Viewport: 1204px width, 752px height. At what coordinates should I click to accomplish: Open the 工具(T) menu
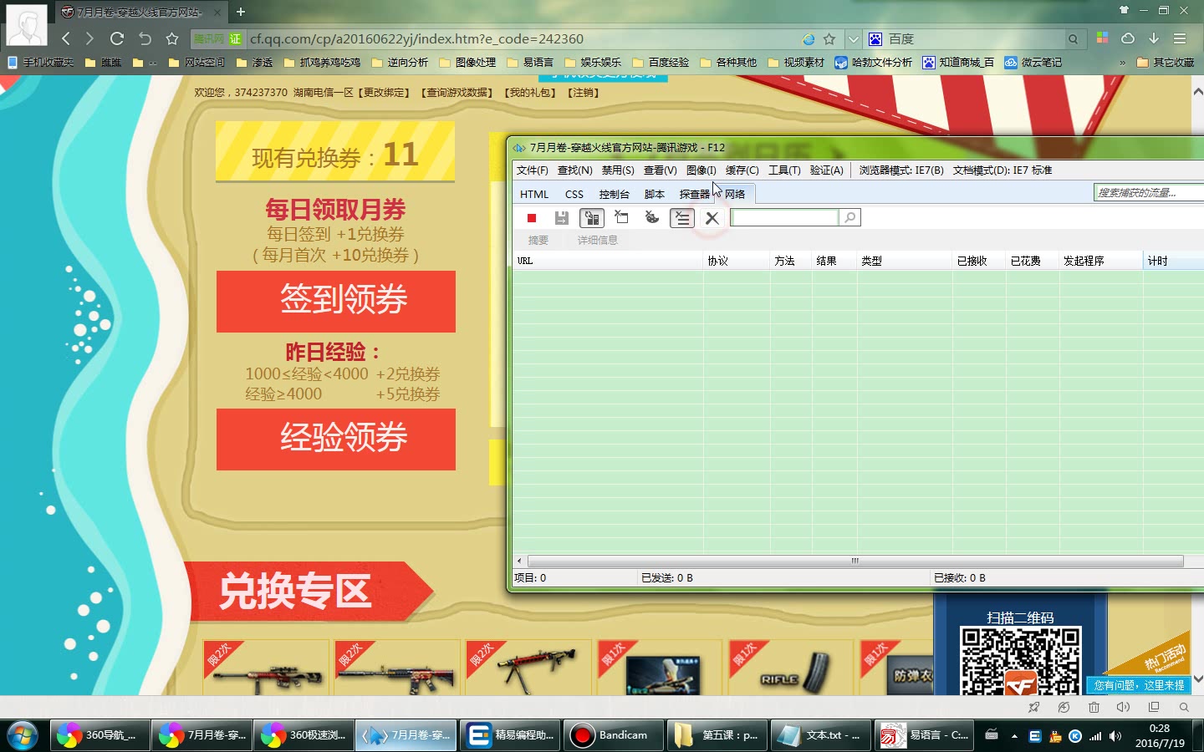coord(784,170)
